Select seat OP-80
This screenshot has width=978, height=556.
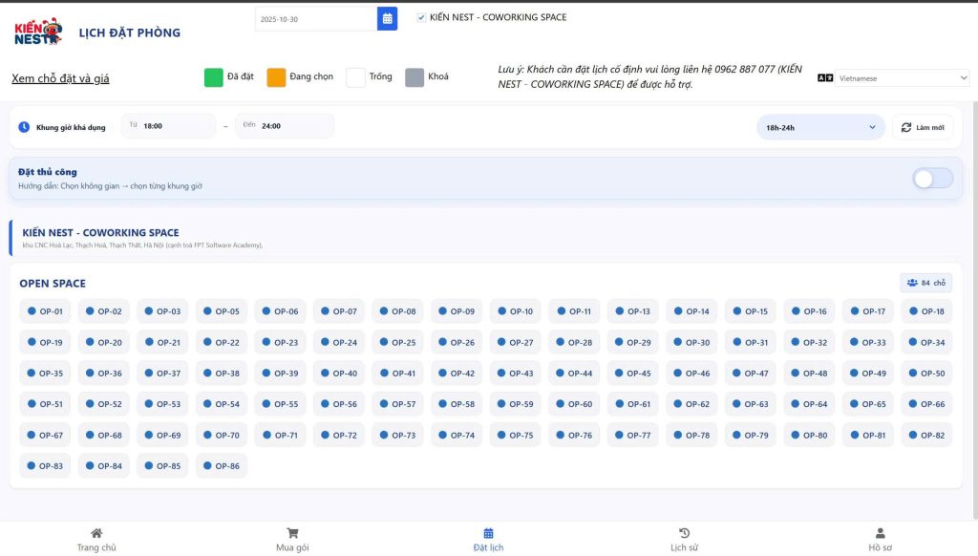click(x=809, y=435)
